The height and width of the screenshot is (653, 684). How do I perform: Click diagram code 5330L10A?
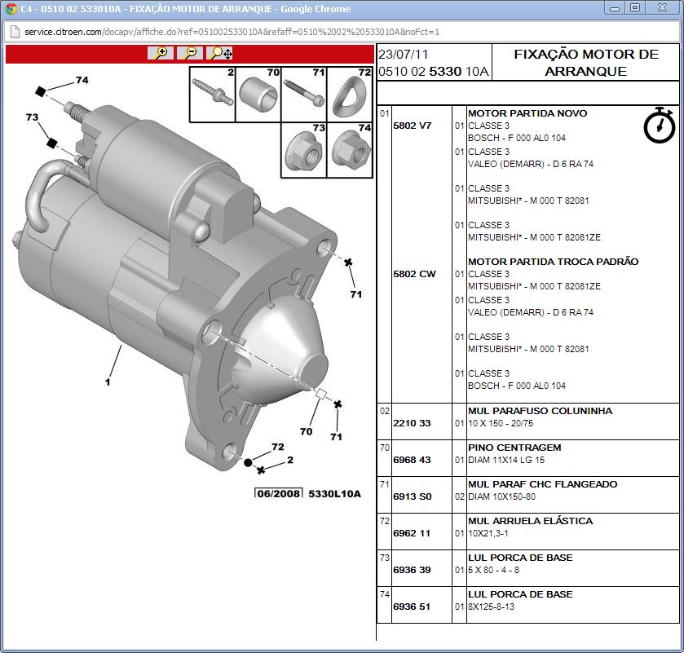[334, 494]
